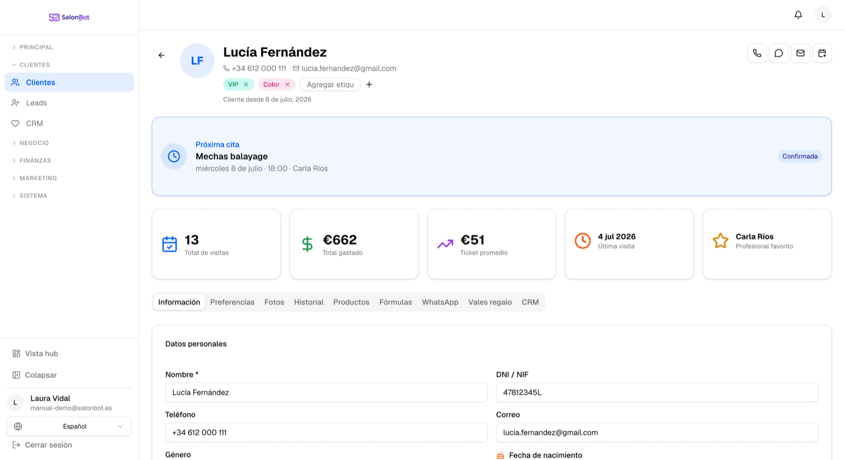Select the Información tab
Image resolution: width=845 pixels, height=460 pixels.
[179, 302]
